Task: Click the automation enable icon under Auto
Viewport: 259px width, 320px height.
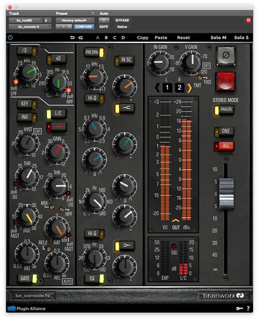Action: [104, 20]
